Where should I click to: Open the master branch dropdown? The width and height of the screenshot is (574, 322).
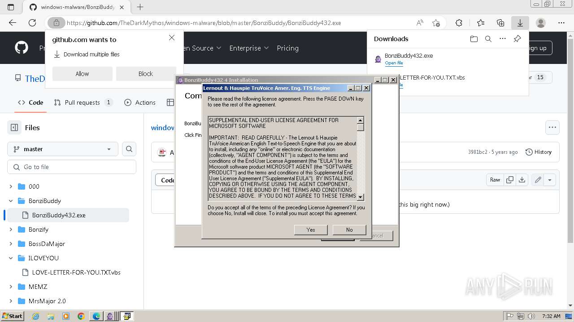63,149
